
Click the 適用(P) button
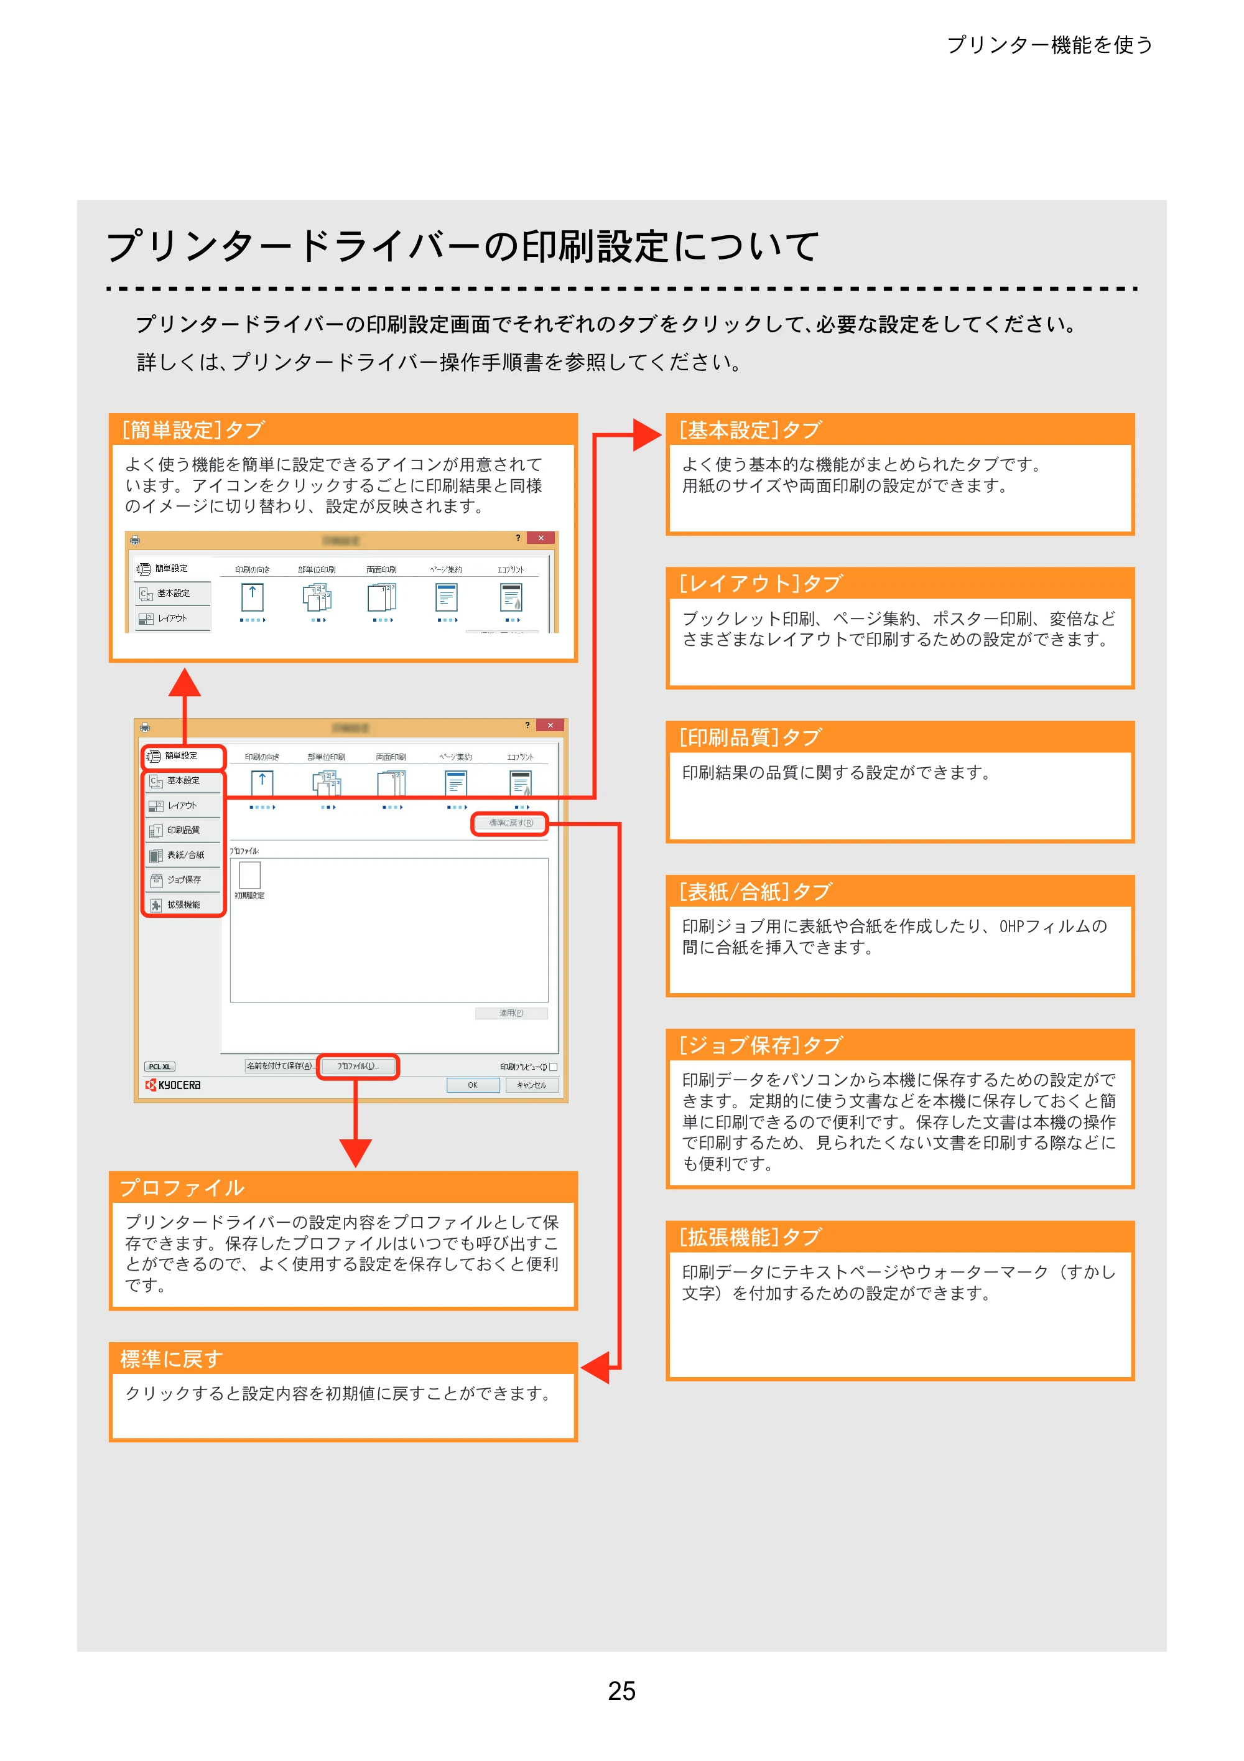[511, 1012]
